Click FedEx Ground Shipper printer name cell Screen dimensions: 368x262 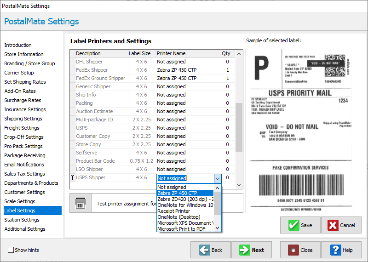(189, 78)
